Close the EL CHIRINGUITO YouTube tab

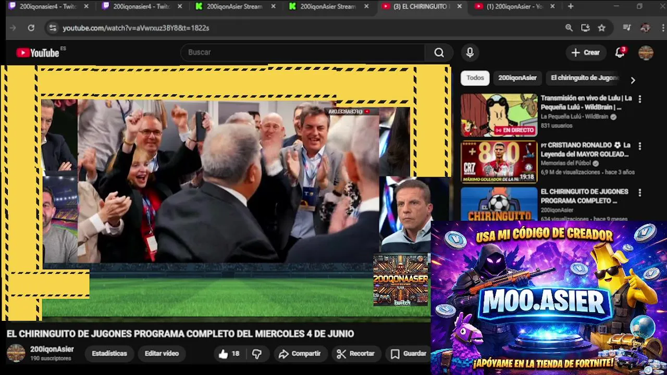click(x=459, y=6)
